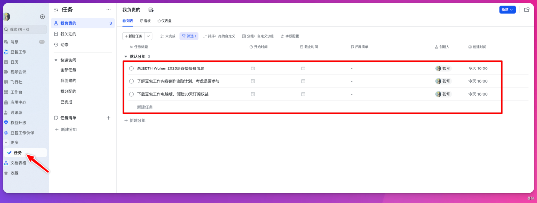
Task: Click the plus icon beside the avatar
Action: click(42, 17)
